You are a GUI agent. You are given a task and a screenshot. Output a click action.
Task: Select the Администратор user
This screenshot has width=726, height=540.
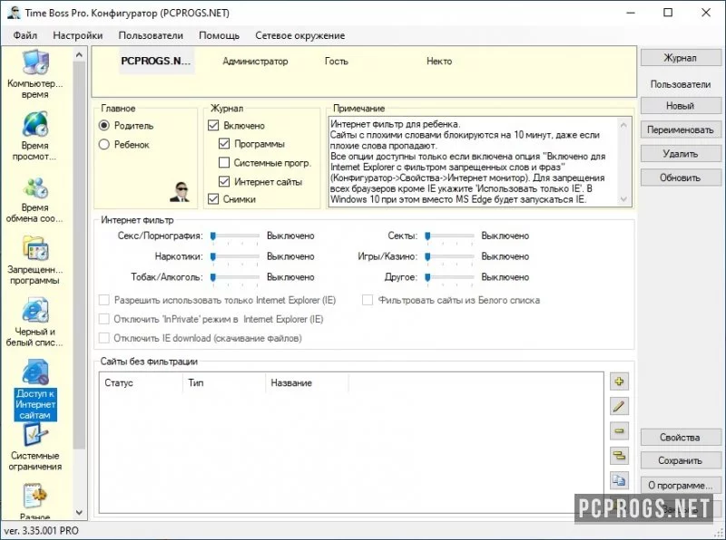point(255,61)
